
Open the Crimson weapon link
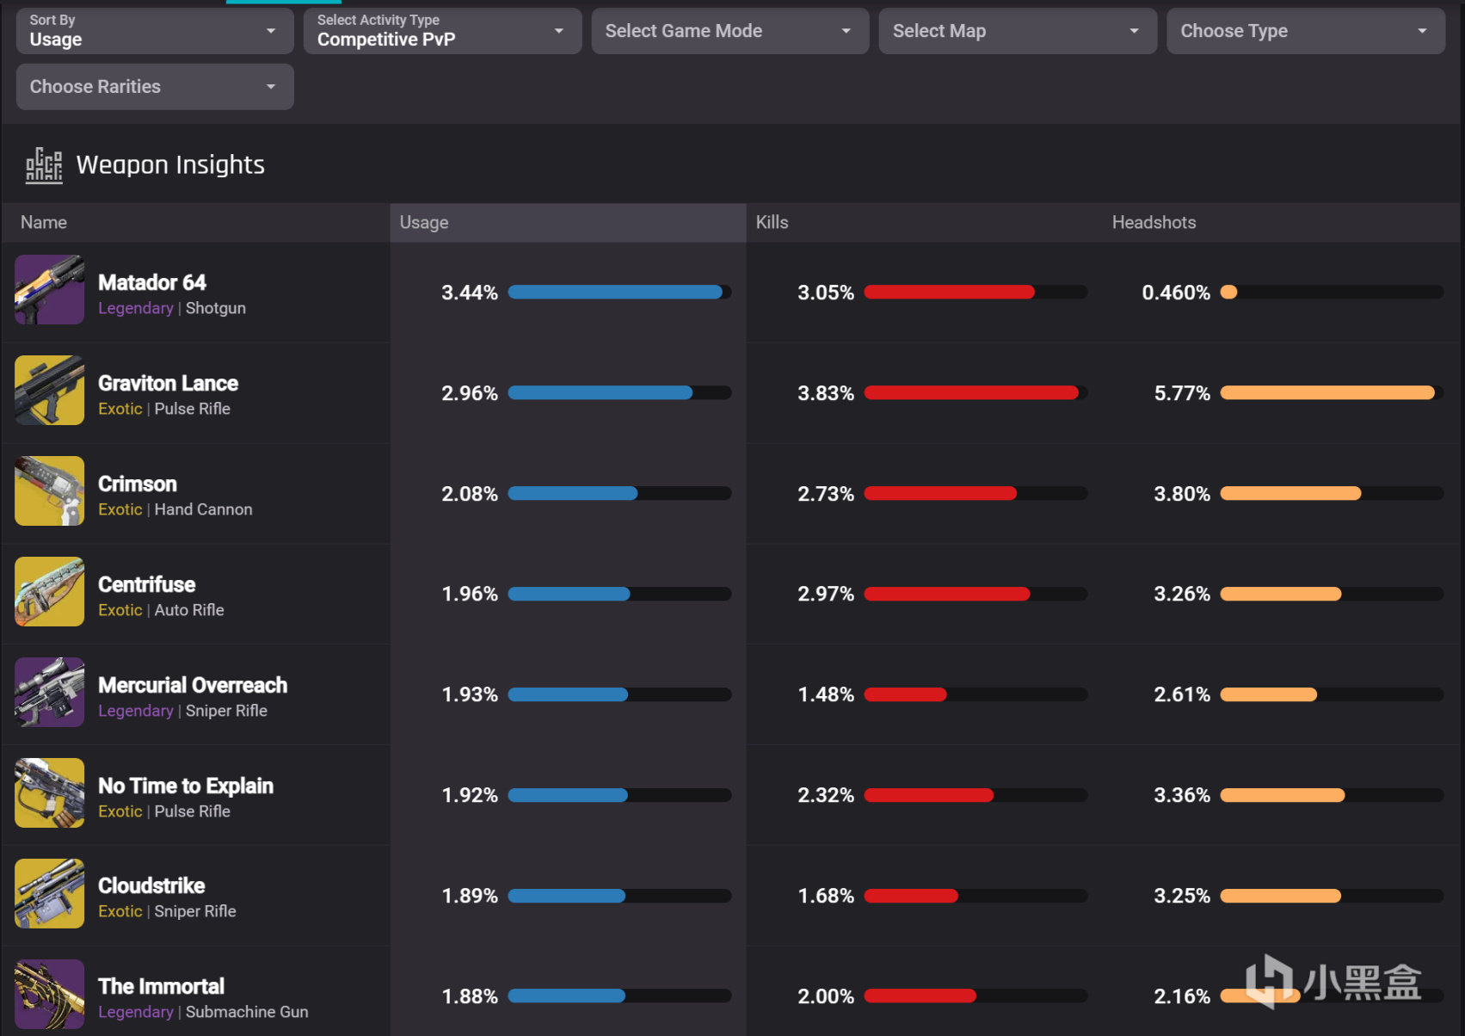[x=138, y=484]
